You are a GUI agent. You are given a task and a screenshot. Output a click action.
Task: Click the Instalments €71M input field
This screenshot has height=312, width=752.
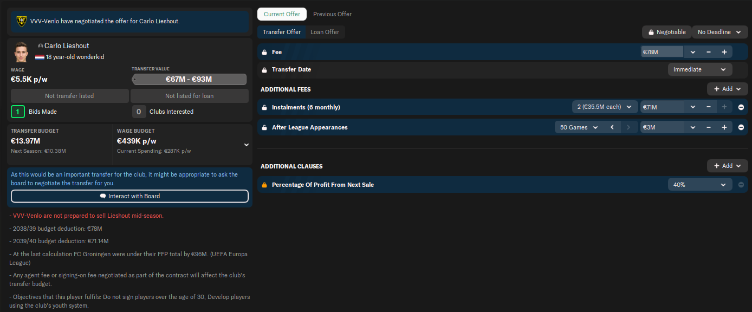pyautogui.click(x=662, y=107)
